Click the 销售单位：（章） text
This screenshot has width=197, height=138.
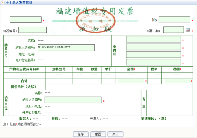154,118
